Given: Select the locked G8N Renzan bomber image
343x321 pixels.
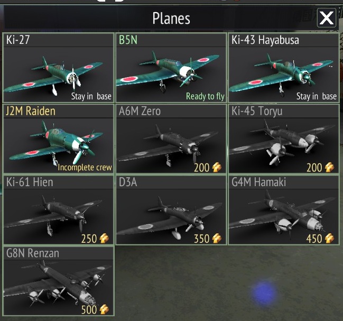Looking at the screenshot, I should [x=59, y=287].
